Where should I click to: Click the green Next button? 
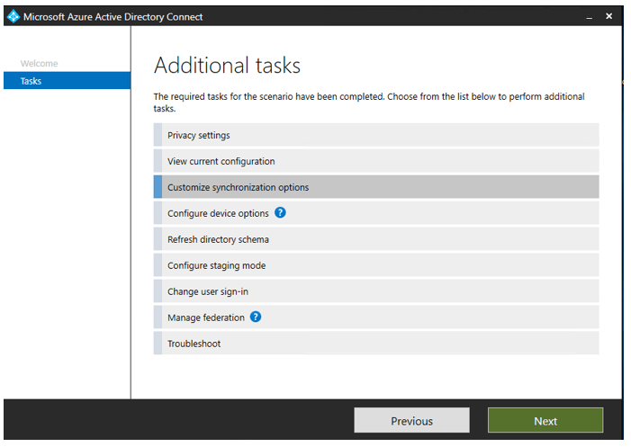point(545,421)
